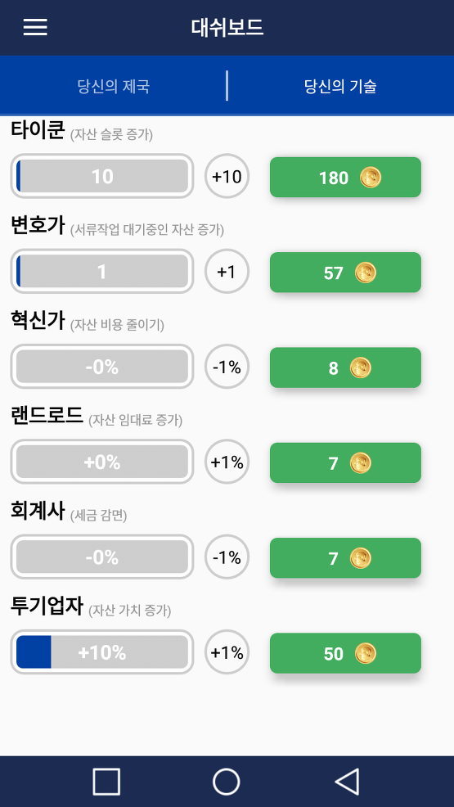Viewport: 454px width, 807px height.
Task: Tap the +1 circle for 변호사
Action: pyautogui.click(x=227, y=271)
